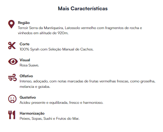Click the Acidez presente e equilibrada text
The height and width of the screenshot is (132, 163).
(61, 103)
